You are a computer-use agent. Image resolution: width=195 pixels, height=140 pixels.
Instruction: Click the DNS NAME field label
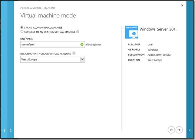26,39
